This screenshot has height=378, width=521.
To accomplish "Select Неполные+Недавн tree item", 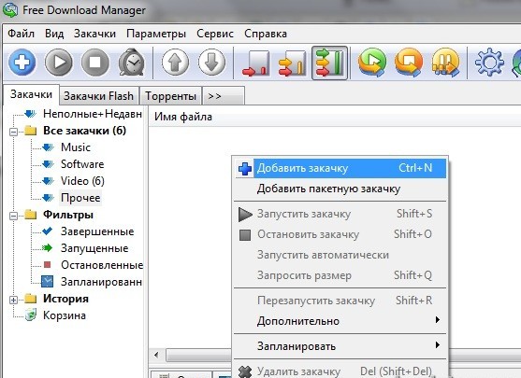I will pos(93,114).
